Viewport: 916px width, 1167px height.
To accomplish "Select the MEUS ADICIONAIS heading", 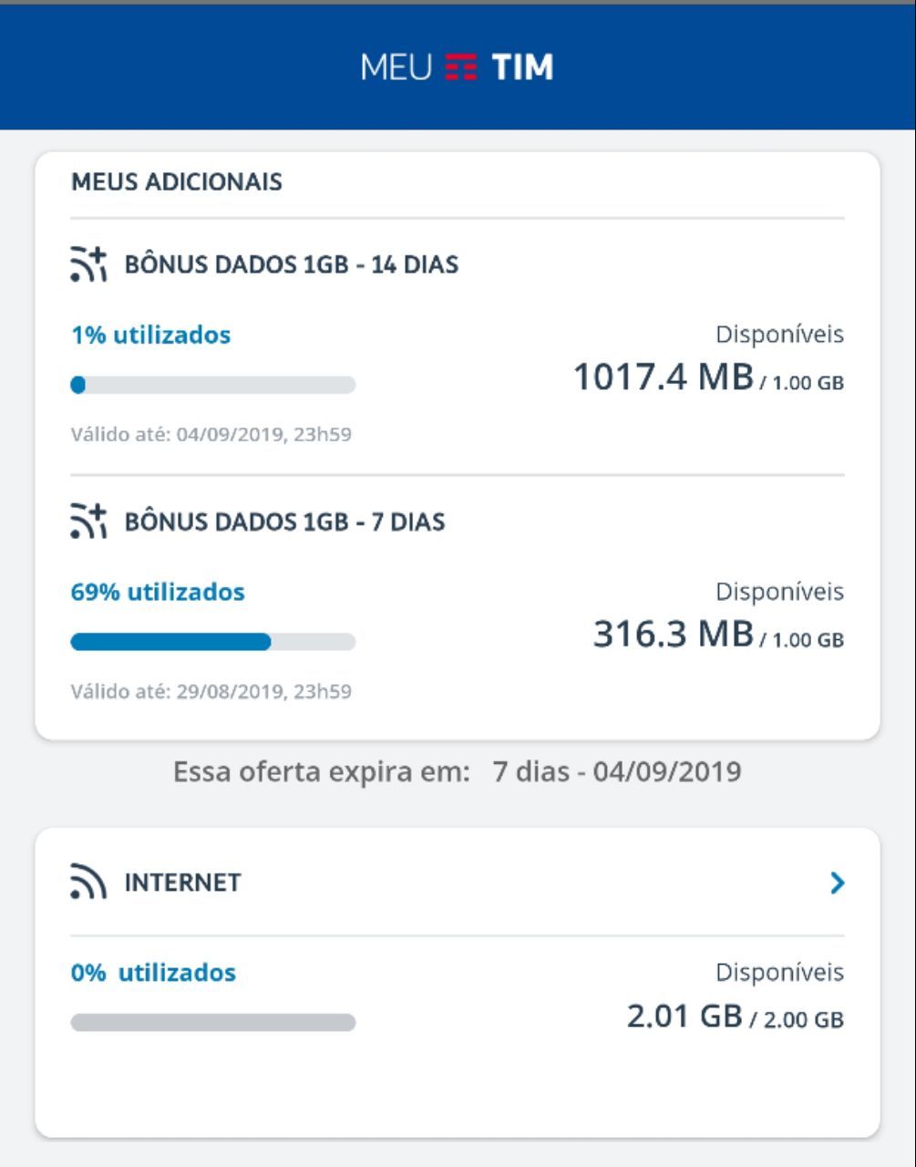I will (177, 181).
